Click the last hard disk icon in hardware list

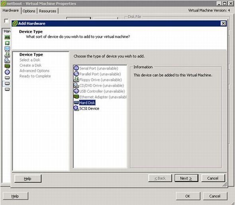(x=7, y=89)
